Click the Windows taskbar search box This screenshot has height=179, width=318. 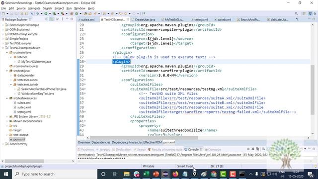[55, 174]
